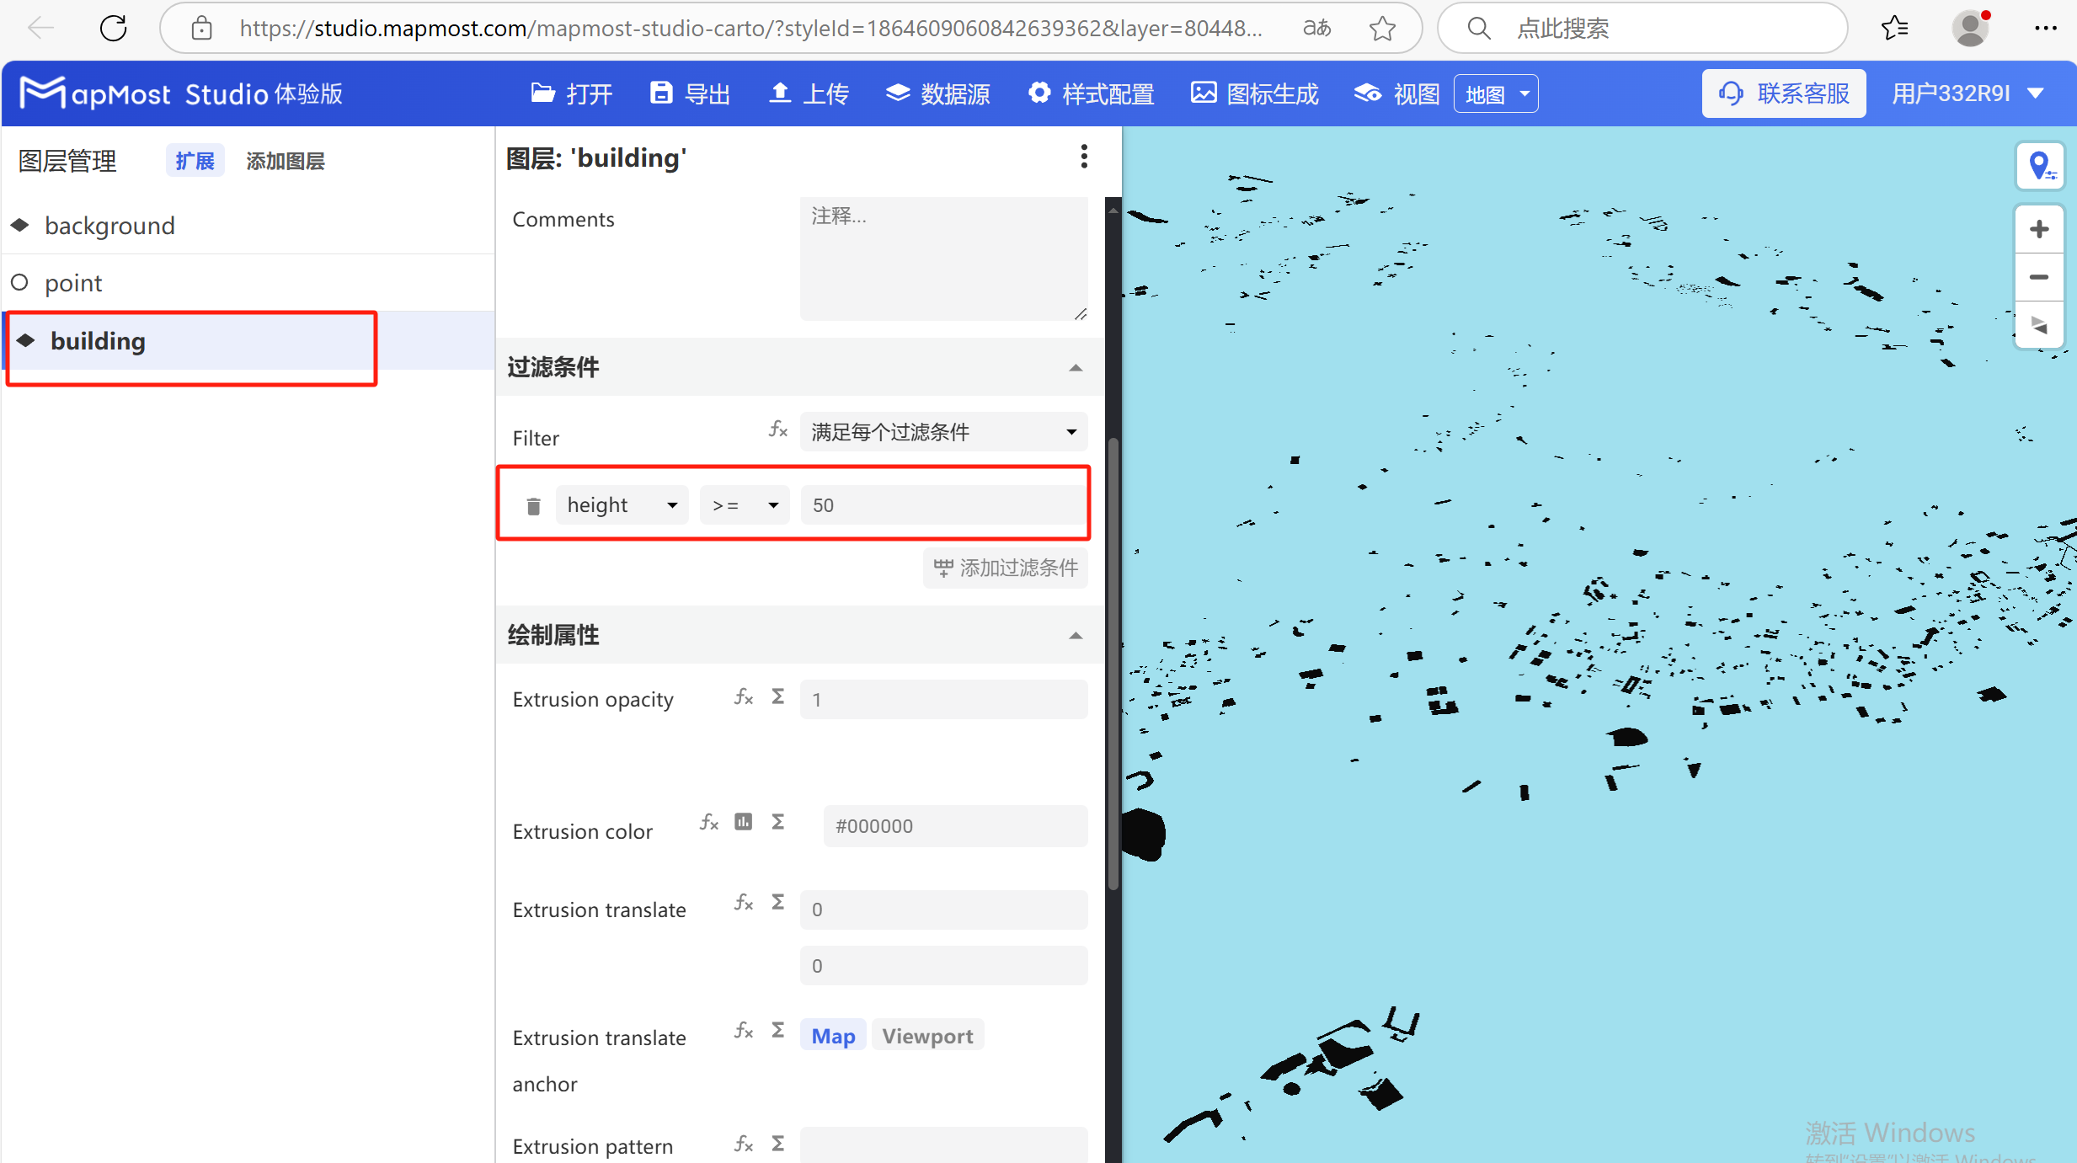Screen dimensions: 2077x1163
Task: Select the Map anchor option for extrusion translate
Action: click(x=831, y=1035)
